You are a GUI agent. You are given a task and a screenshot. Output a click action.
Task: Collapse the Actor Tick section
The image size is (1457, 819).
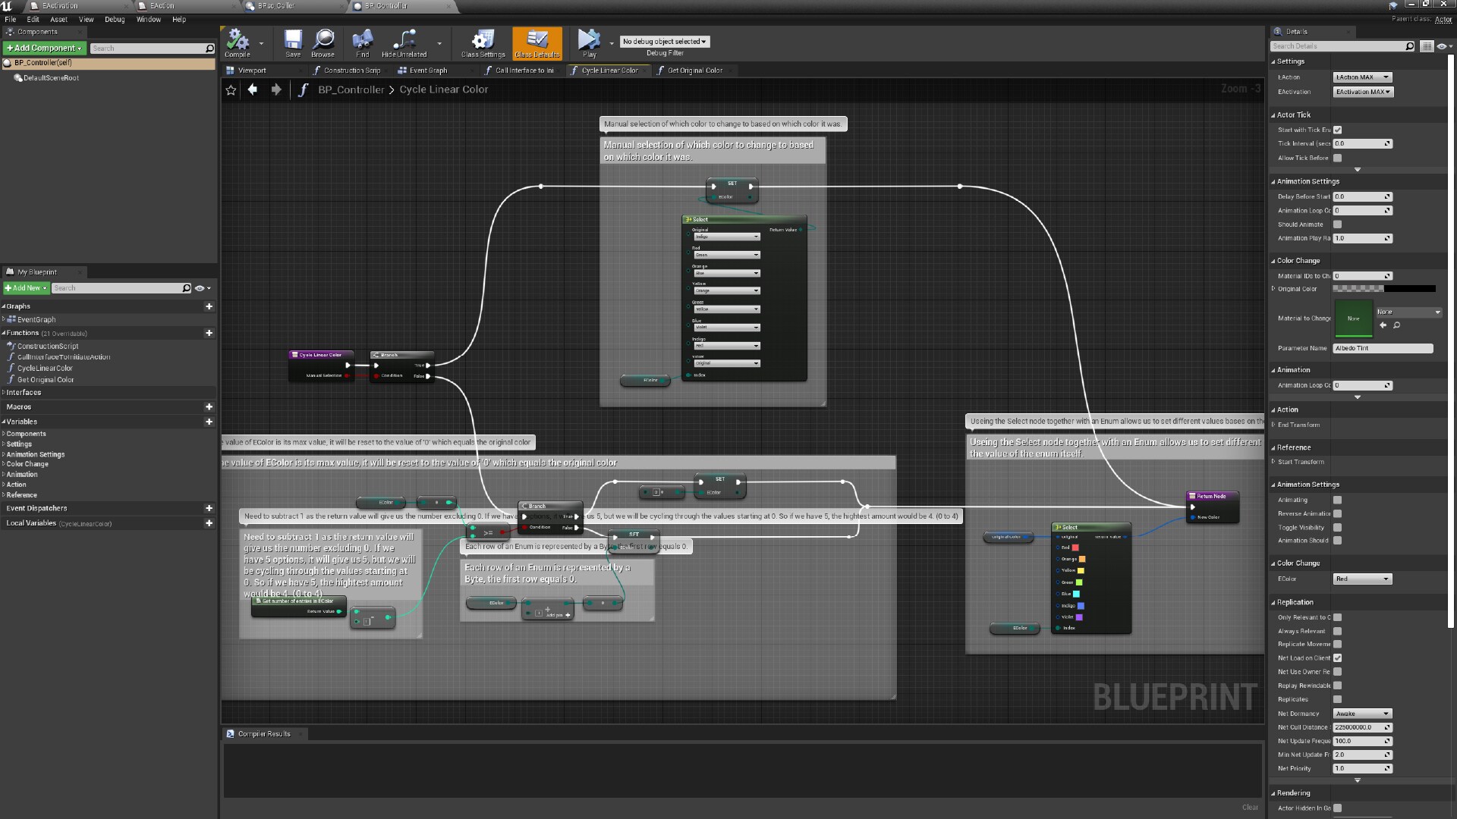tap(1274, 115)
